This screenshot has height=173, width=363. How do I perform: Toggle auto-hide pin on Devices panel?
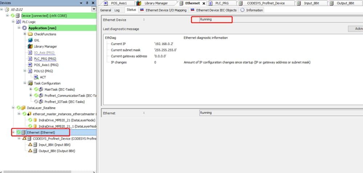click(x=87, y=3)
